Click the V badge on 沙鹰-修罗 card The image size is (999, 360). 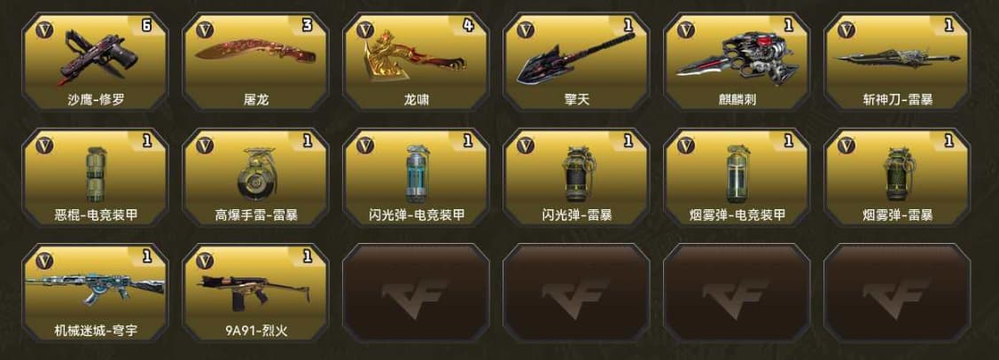point(44,30)
